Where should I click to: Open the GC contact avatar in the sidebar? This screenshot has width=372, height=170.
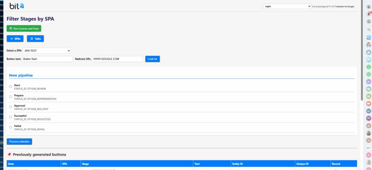coord(368,111)
